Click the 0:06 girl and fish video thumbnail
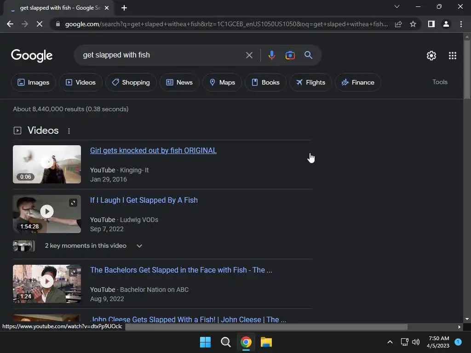This screenshot has width=471, height=353. [x=47, y=164]
